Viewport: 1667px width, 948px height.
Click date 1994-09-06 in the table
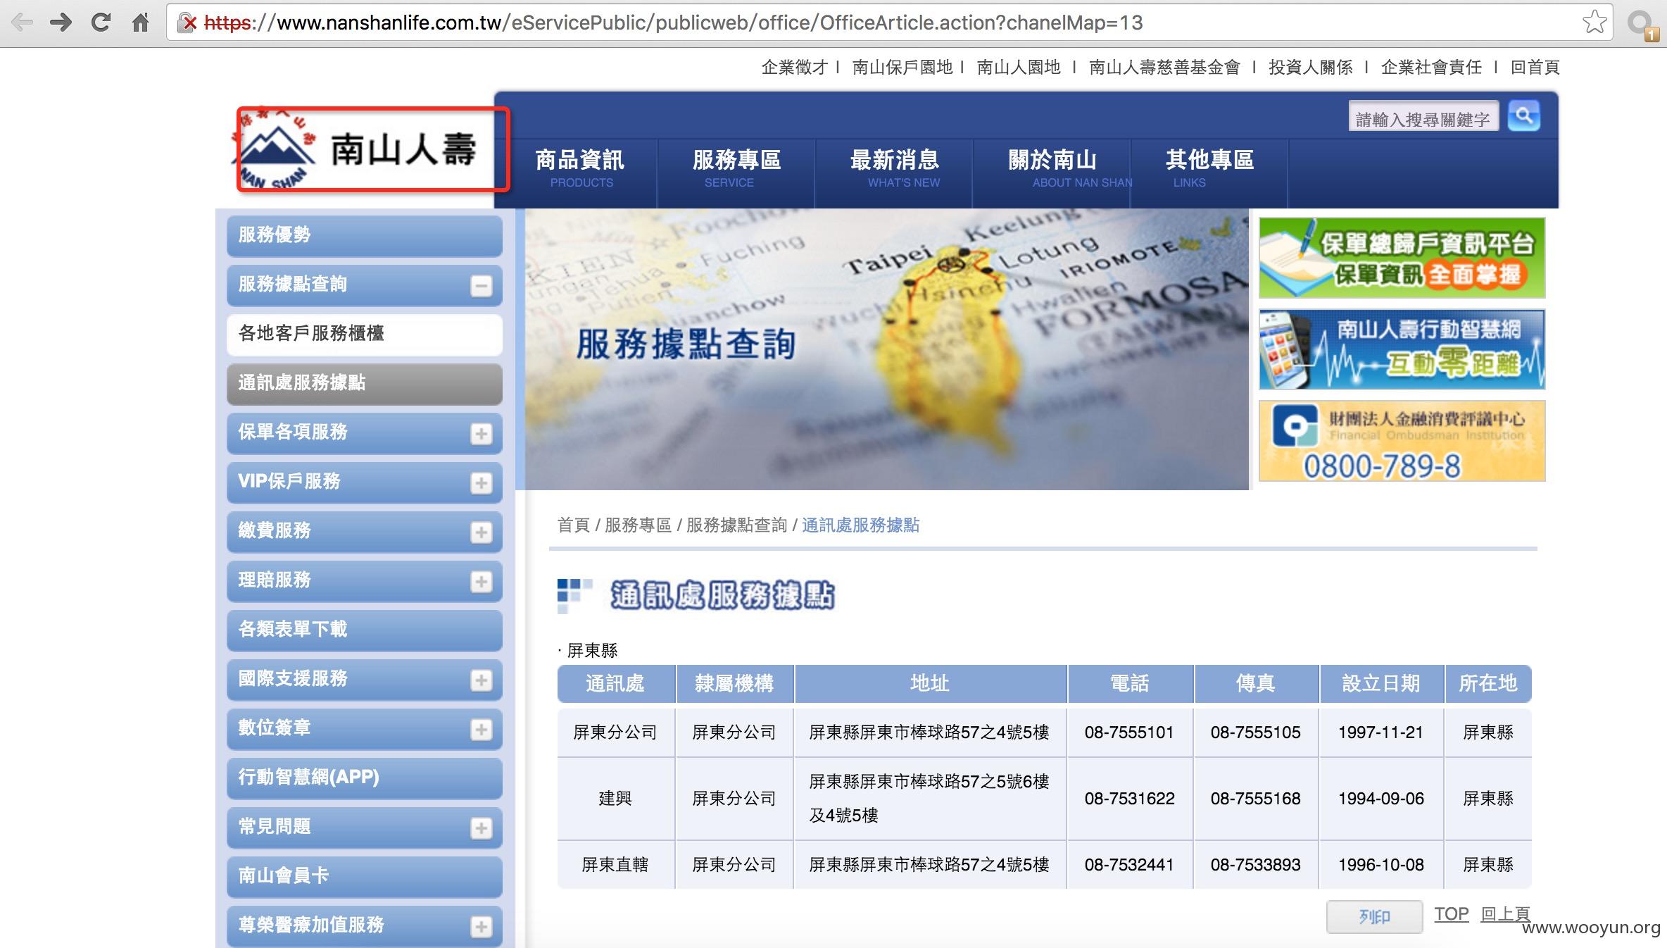click(x=1381, y=799)
